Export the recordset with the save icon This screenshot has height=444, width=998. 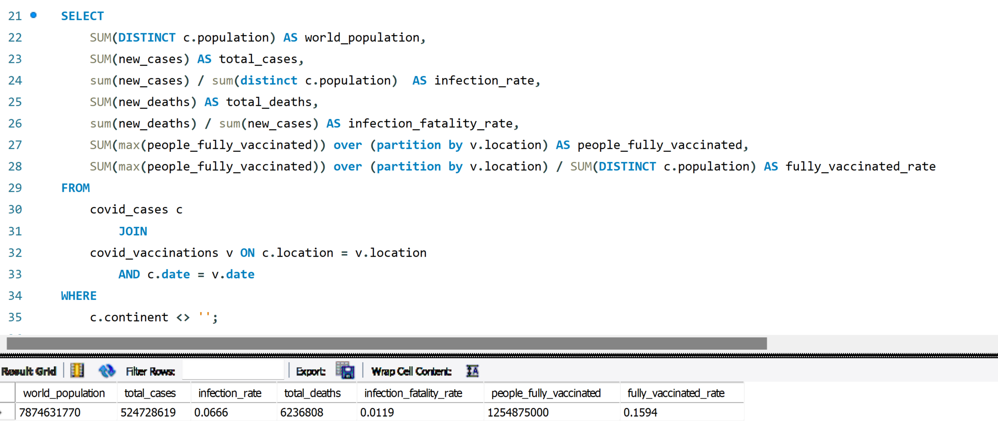click(x=346, y=371)
